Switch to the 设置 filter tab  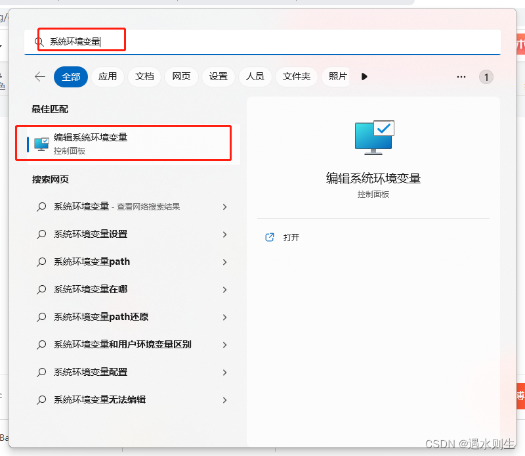coord(219,77)
